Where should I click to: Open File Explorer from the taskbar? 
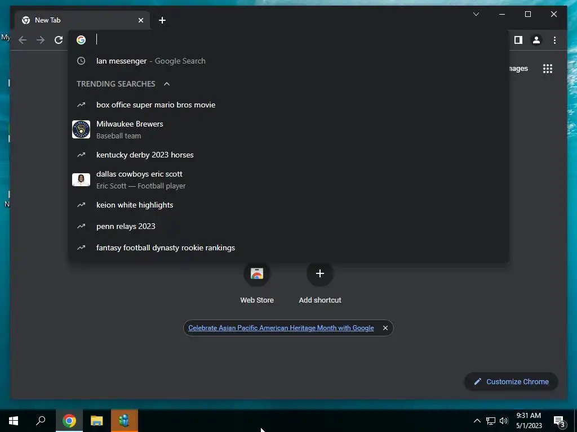96,421
